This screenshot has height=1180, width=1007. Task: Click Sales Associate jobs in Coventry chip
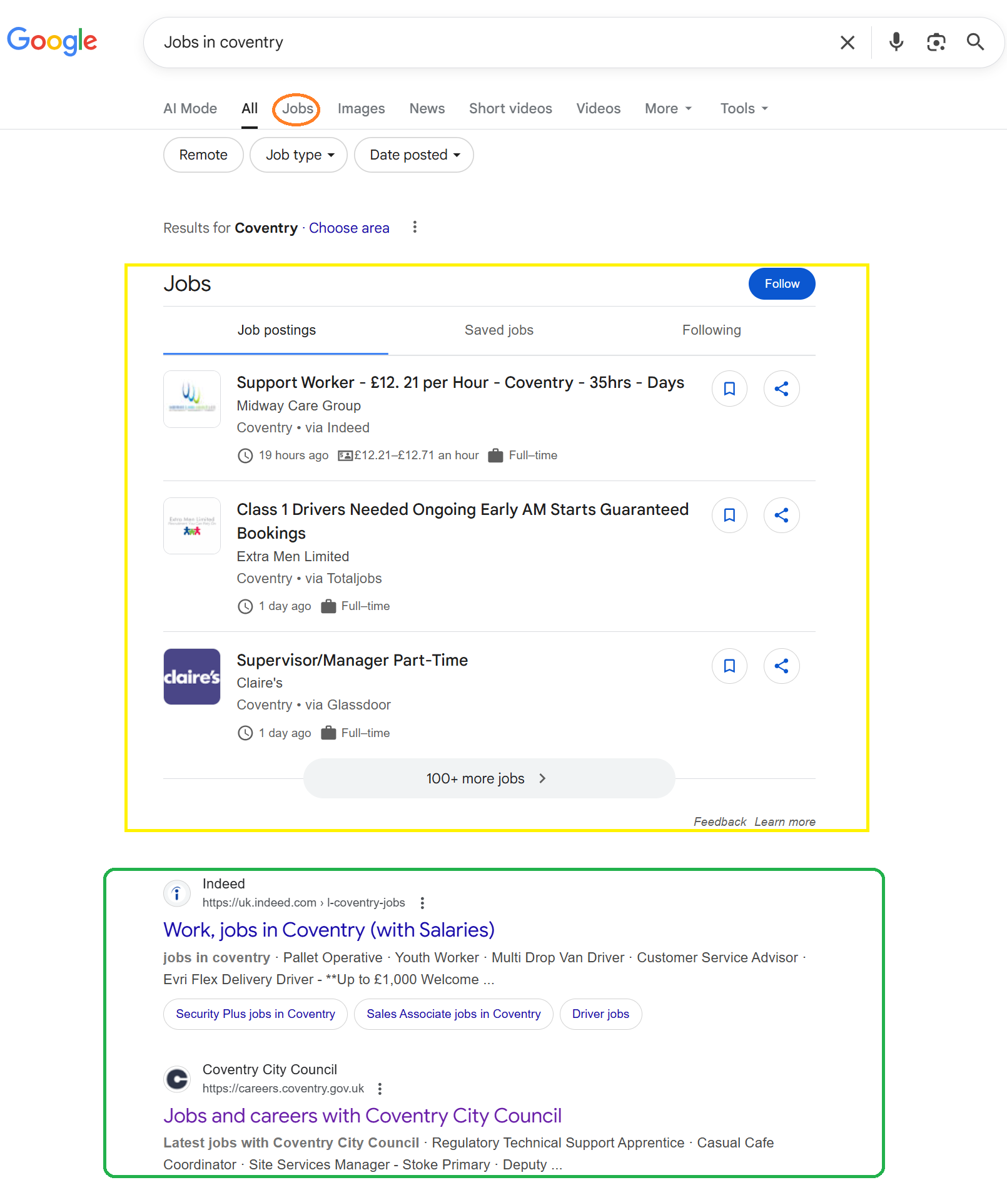coord(453,1014)
